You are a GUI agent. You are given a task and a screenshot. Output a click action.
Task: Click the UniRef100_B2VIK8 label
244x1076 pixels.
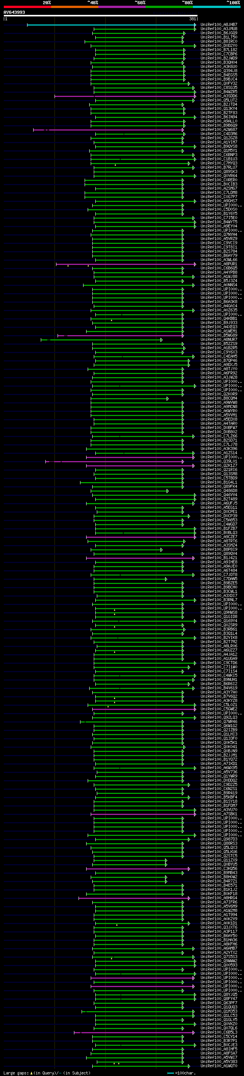tap(219, 637)
